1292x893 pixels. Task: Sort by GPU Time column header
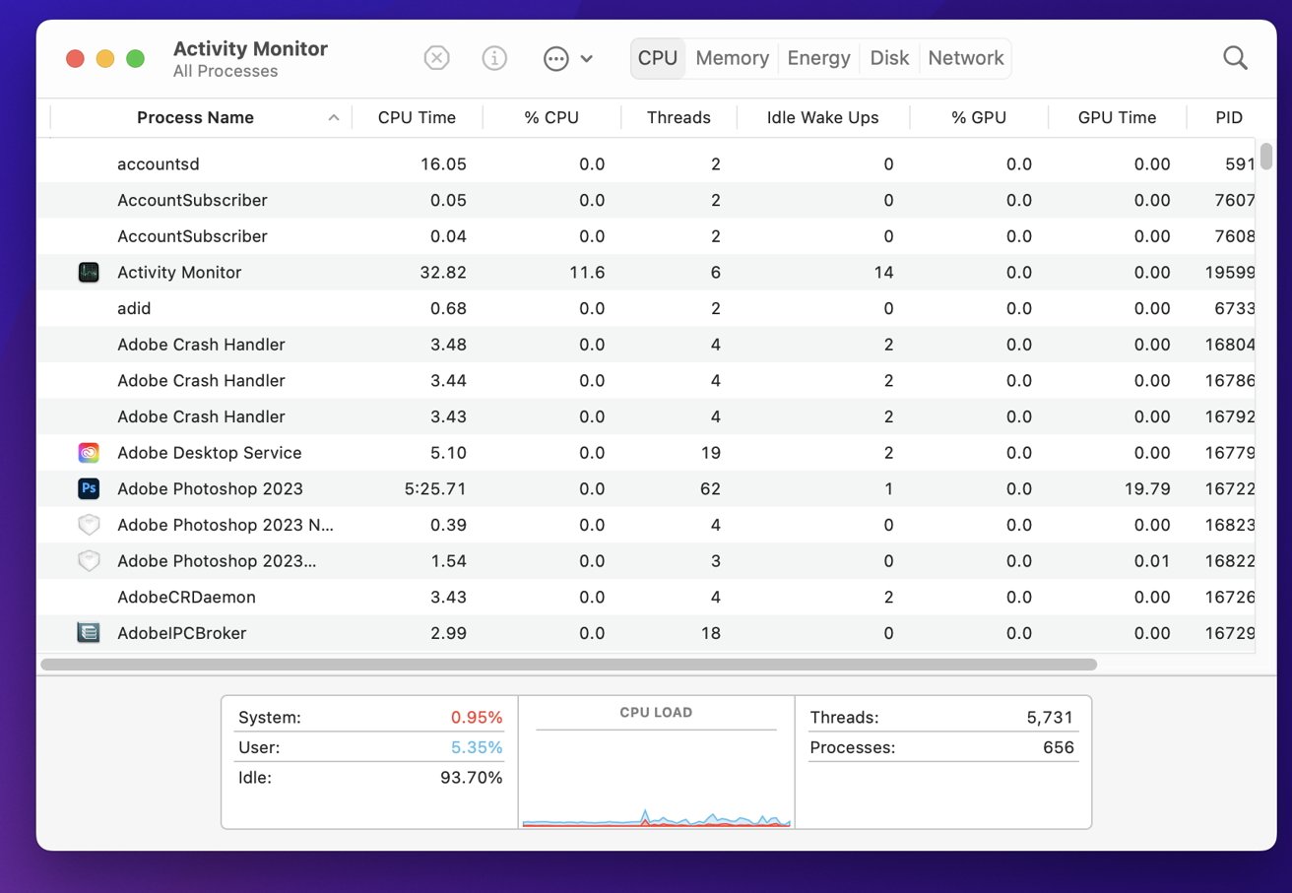[x=1117, y=117]
